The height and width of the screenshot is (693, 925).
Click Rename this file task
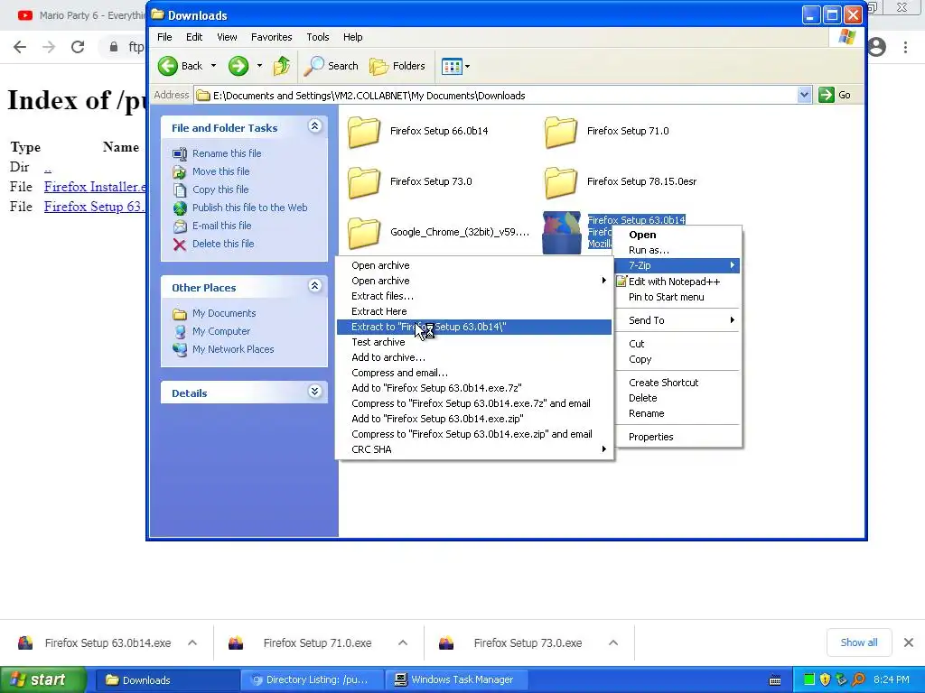pos(227,153)
